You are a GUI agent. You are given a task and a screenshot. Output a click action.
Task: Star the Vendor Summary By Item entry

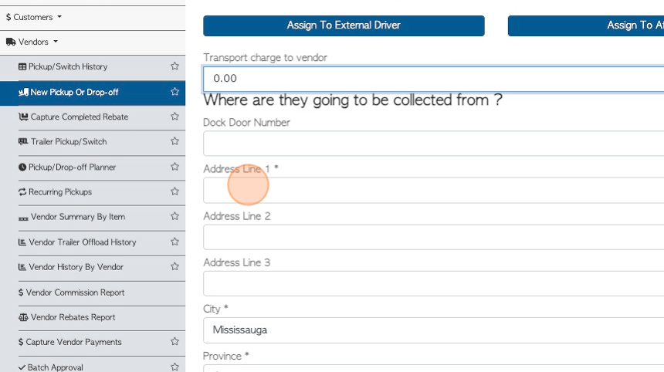coord(174,216)
